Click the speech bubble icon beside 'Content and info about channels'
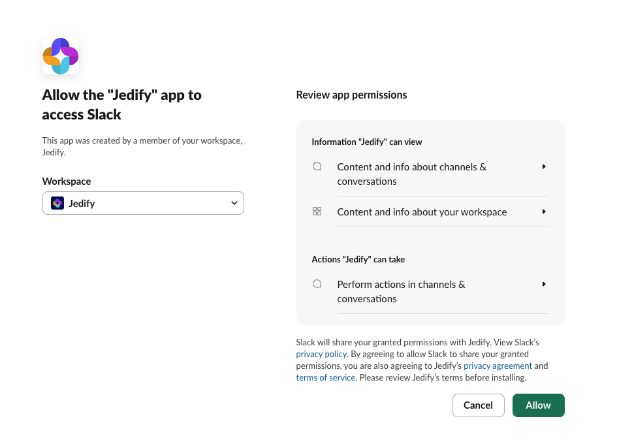 pos(317,166)
